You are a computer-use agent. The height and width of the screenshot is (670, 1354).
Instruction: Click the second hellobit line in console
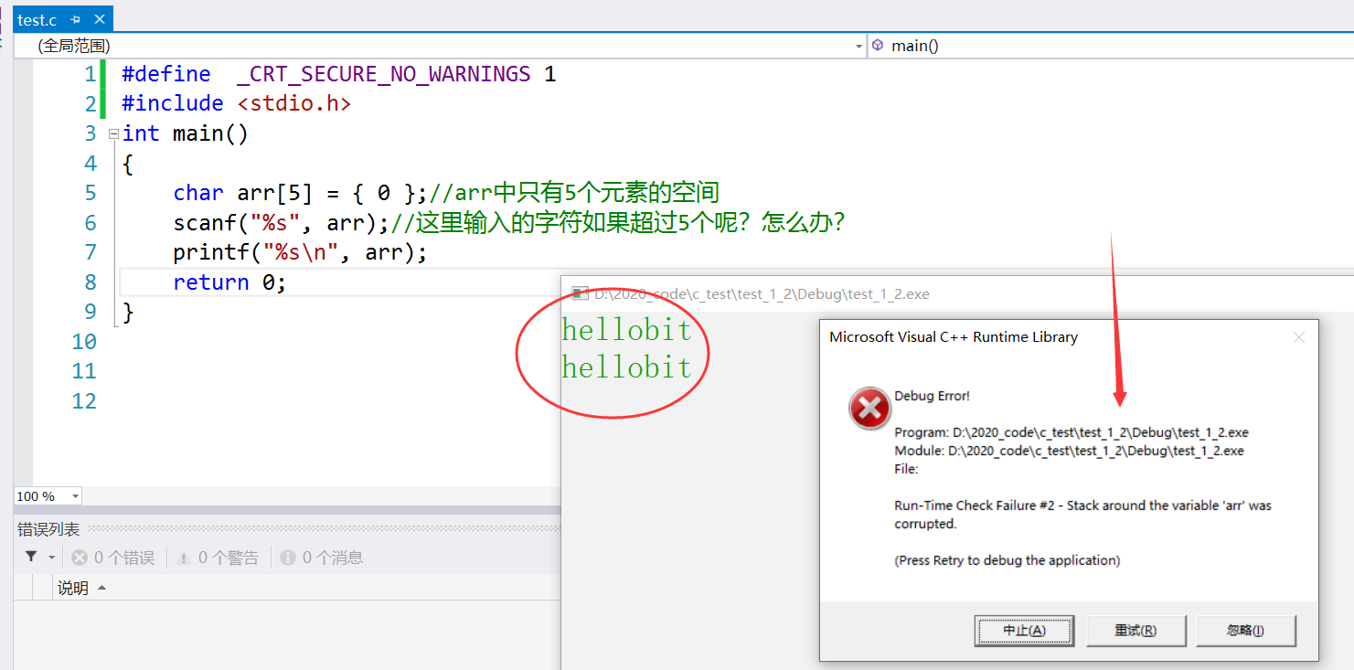click(x=626, y=367)
